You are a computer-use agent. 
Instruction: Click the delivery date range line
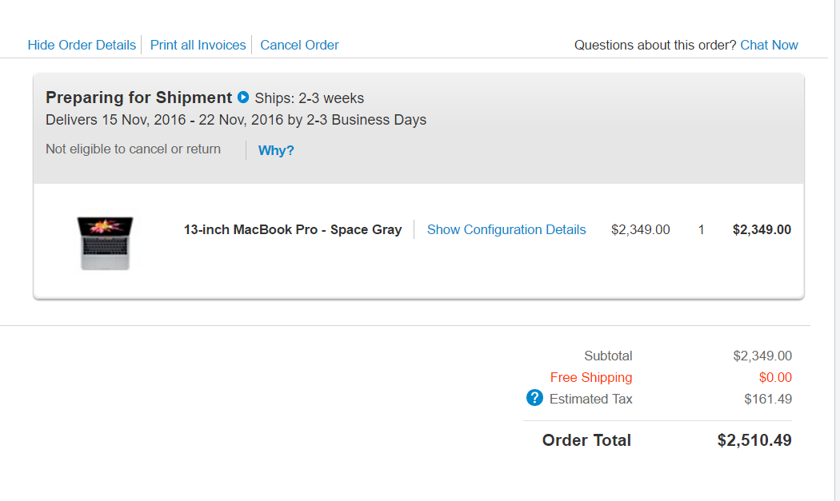click(236, 120)
